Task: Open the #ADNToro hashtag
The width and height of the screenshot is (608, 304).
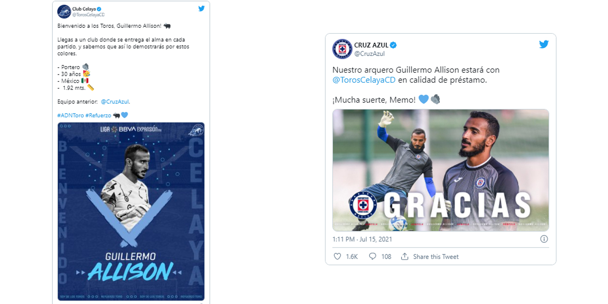Action: pyautogui.click(x=71, y=115)
